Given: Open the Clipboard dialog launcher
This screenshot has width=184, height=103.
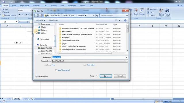Looking at the screenshot, I should tap(16, 18).
